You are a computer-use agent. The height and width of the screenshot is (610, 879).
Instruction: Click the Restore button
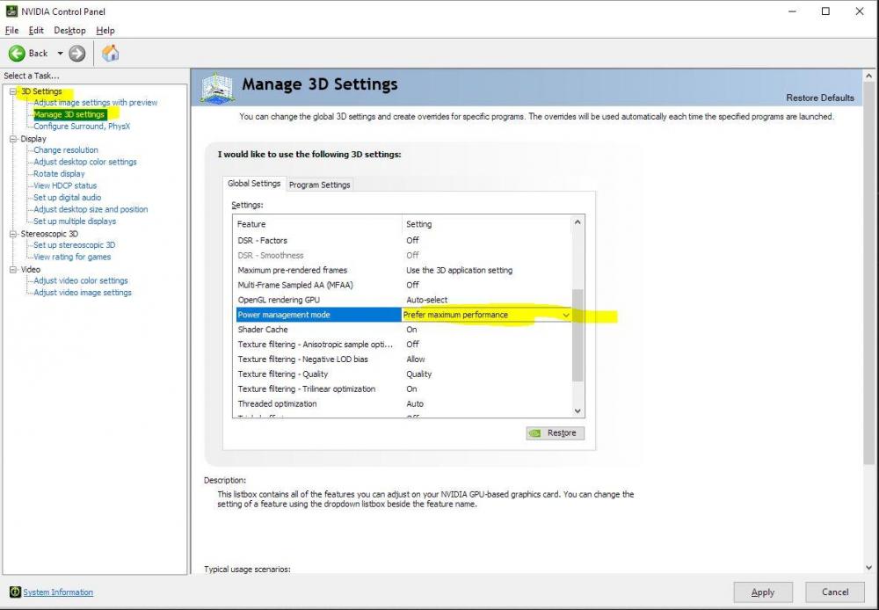click(x=555, y=432)
